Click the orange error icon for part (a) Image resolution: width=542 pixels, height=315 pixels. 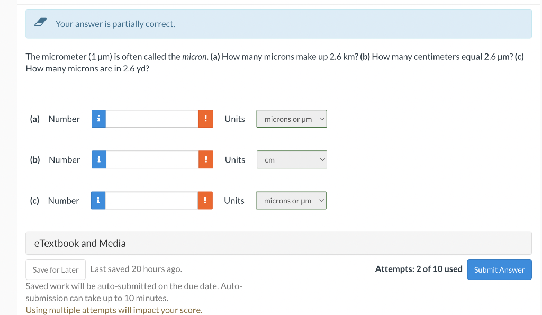[x=206, y=119]
